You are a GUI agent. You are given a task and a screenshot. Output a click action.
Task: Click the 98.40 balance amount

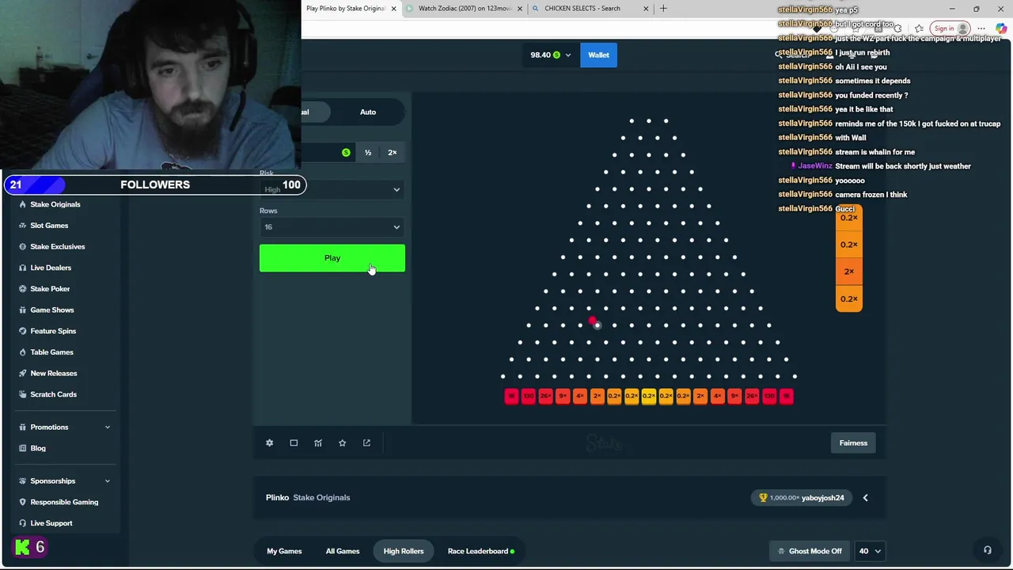click(540, 55)
